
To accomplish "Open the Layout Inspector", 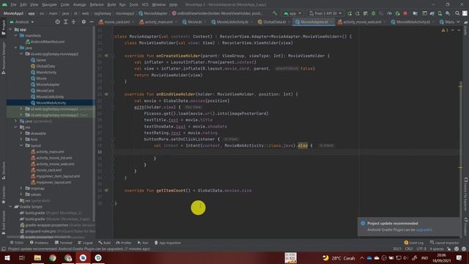I will coord(445,243).
